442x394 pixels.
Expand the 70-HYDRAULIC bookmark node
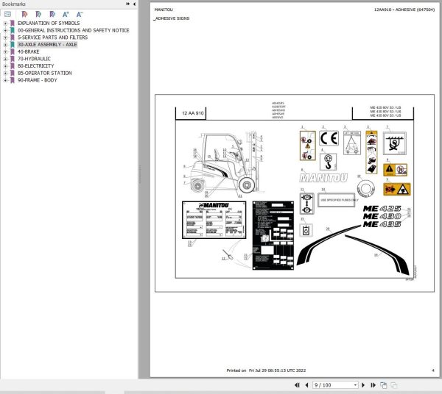(5, 59)
